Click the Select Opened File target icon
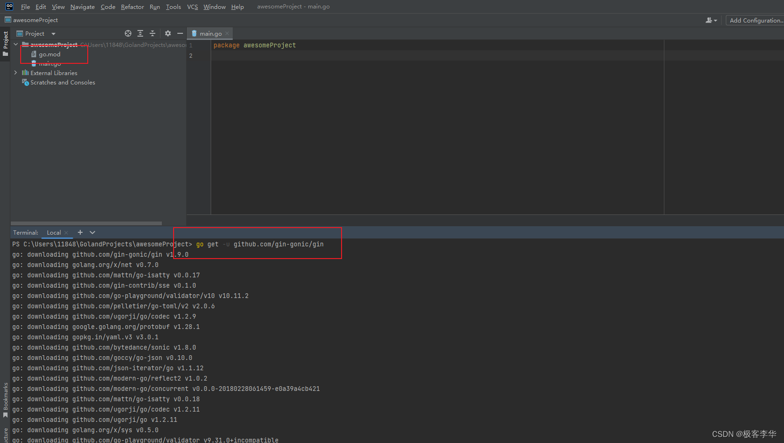784x443 pixels. (x=128, y=33)
